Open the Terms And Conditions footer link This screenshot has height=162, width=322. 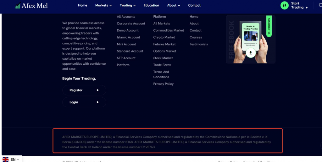click(161, 74)
